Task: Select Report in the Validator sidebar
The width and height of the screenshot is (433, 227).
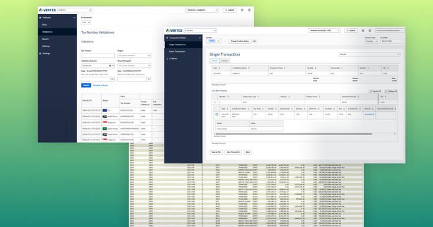Action: 45,39
